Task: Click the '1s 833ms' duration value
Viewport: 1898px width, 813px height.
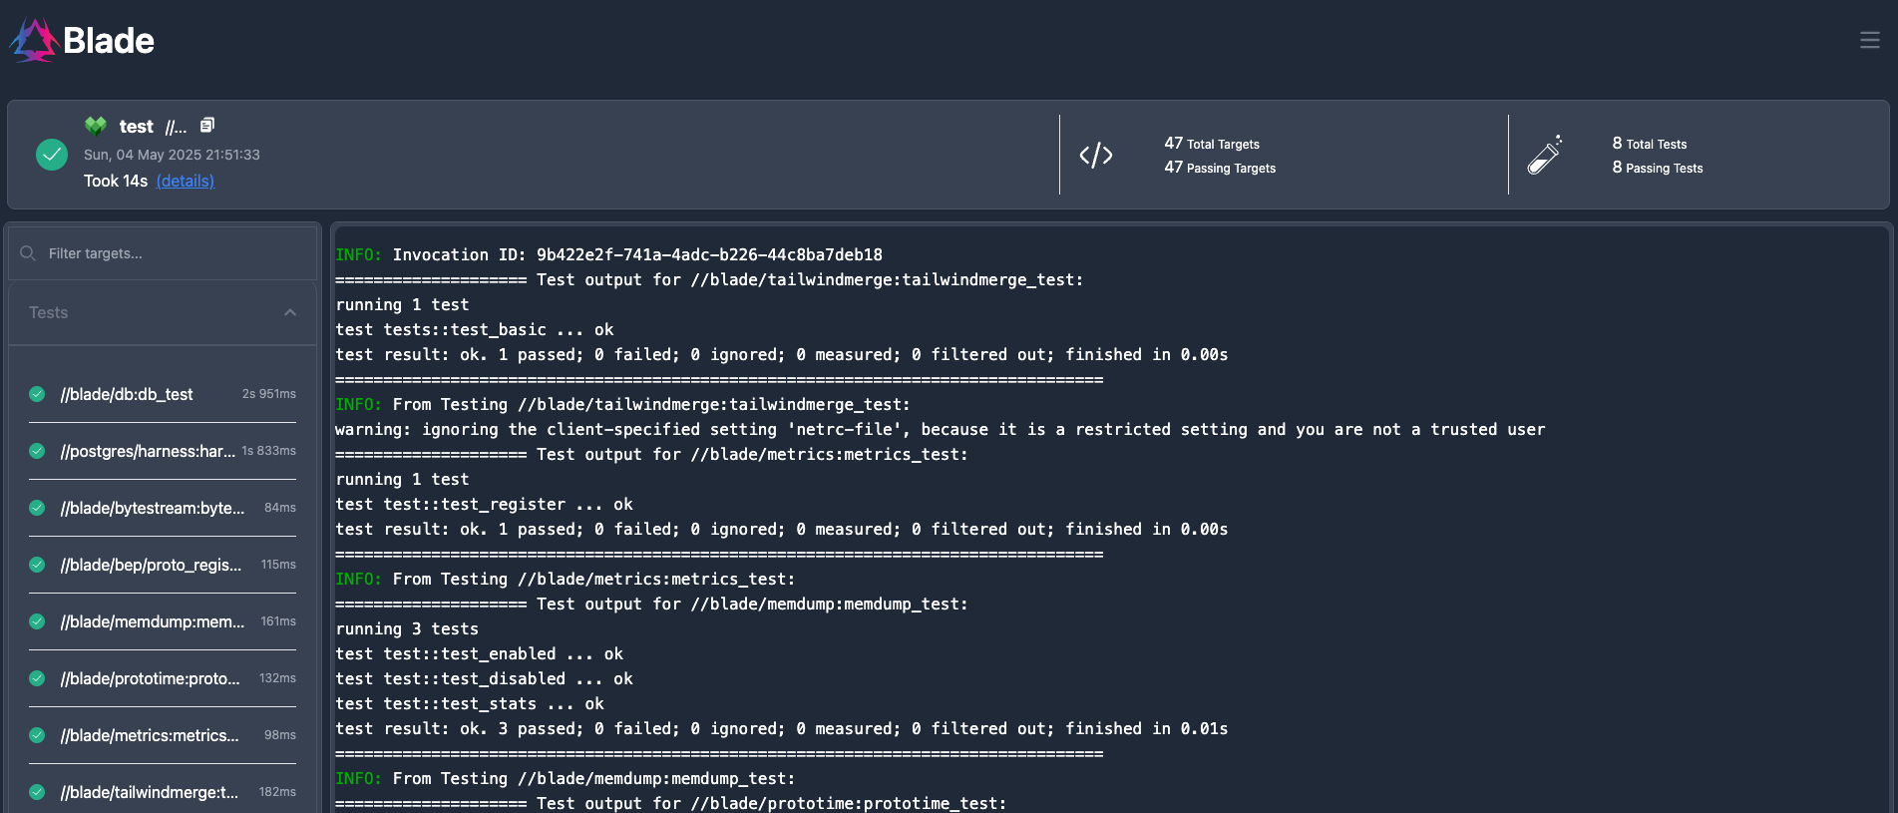Action: click(x=269, y=451)
